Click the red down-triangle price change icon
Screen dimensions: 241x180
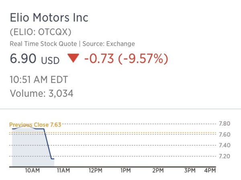[73, 59]
